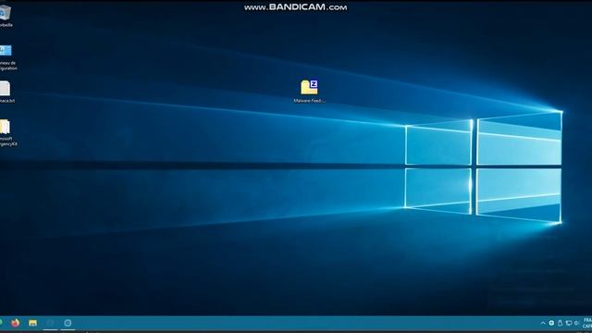This screenshot has height=333, width=592.
Task: Open Firefox from the taskbar
Action: click(16, 323)
